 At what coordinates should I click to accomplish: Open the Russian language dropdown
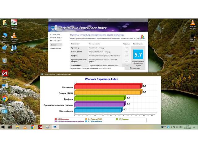tap(56, 45)
